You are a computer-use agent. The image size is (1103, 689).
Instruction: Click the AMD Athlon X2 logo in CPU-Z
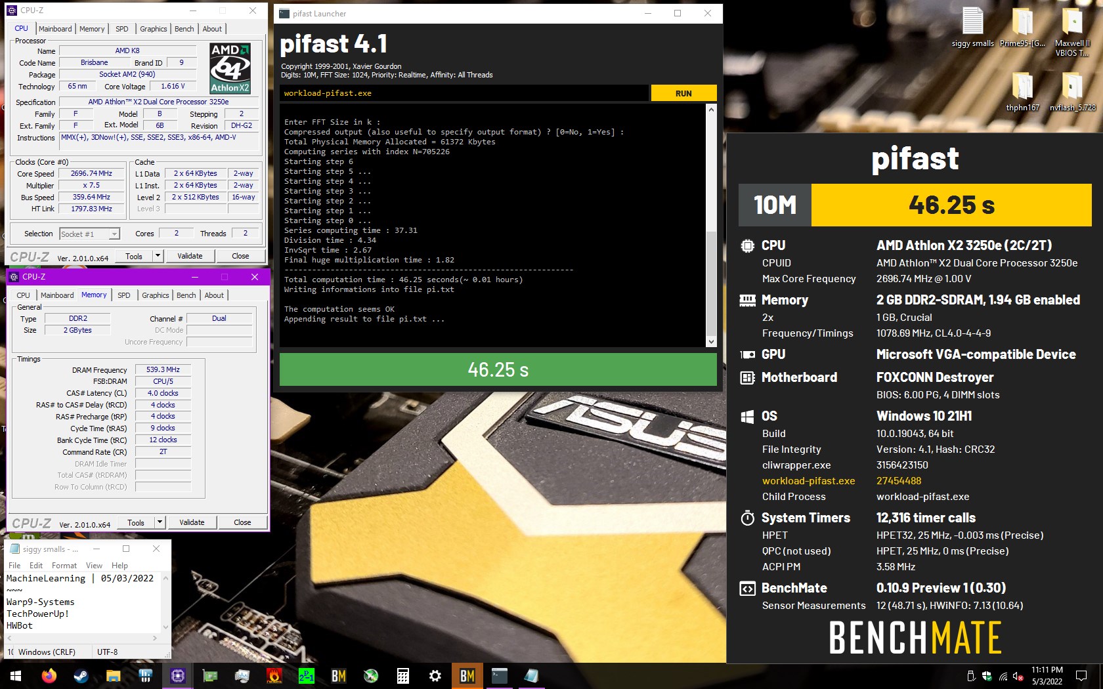pos(230,68)
